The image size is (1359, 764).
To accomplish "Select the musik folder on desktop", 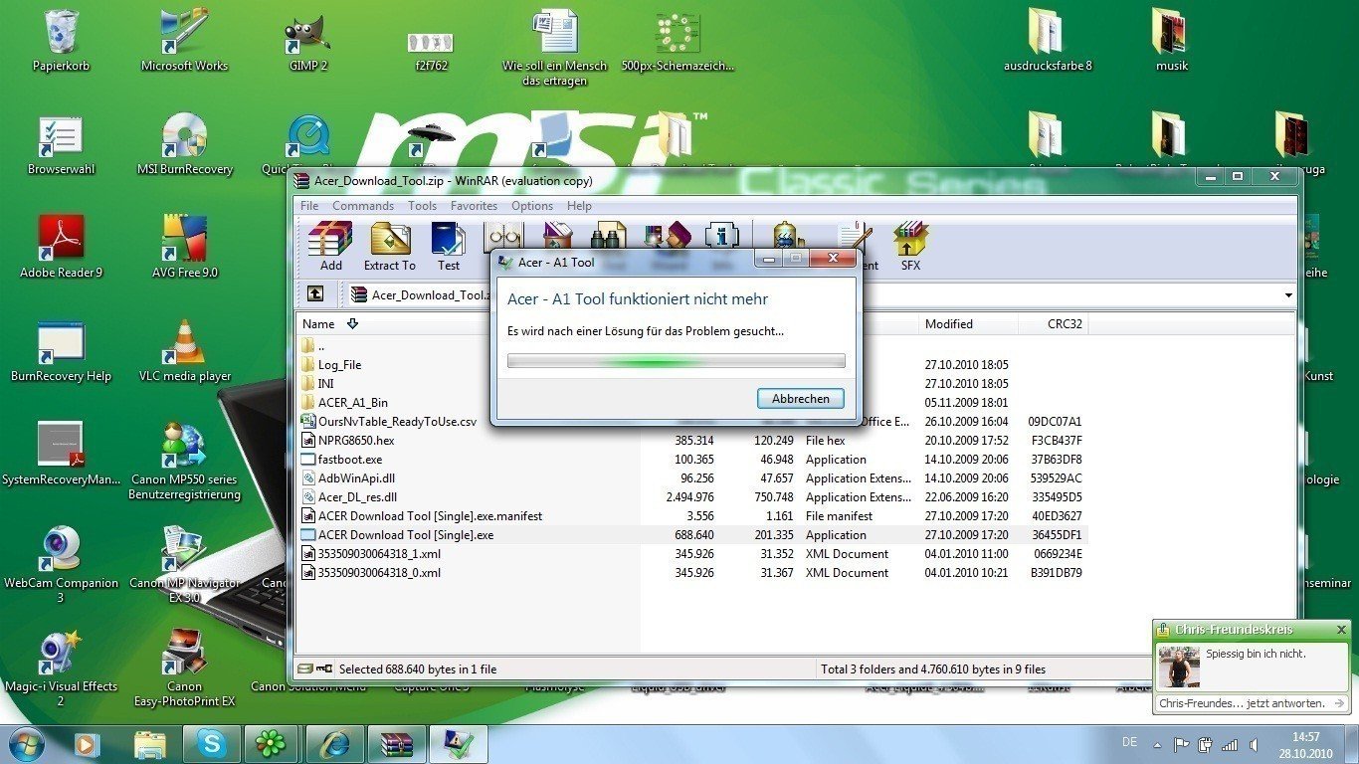I will point(1171,41).
